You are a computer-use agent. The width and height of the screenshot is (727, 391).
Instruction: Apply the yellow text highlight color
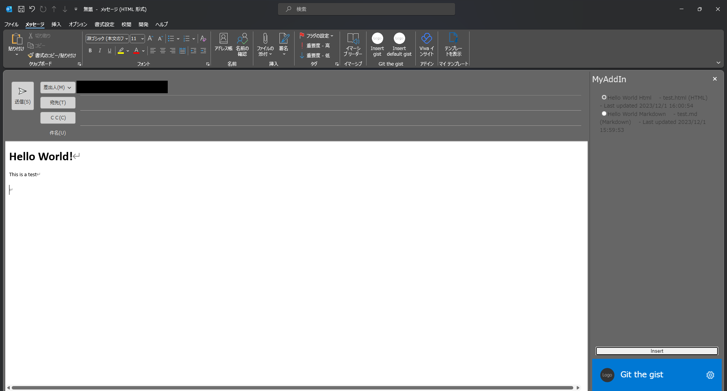121,51
